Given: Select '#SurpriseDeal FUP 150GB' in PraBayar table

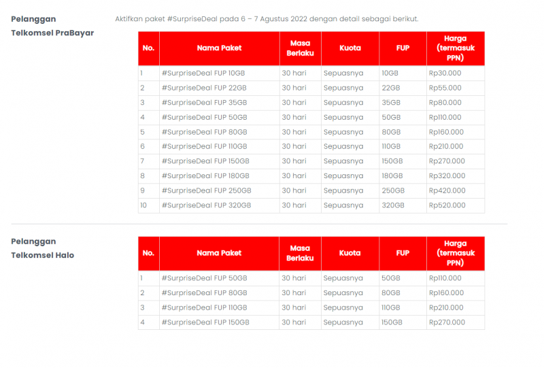Looking at the screenshot, I should 205,161.
